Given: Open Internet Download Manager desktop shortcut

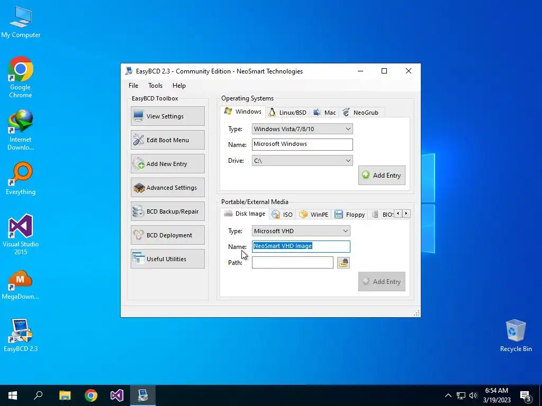Looking at the screenshot, I should (21, 130).
